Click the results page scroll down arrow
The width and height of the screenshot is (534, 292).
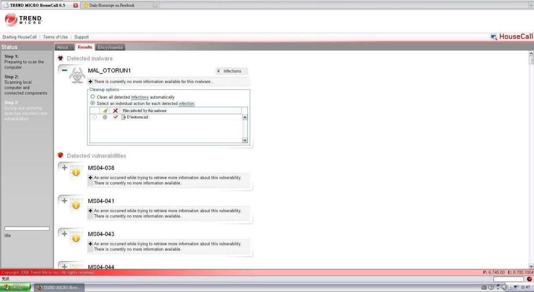click(531, 266)
